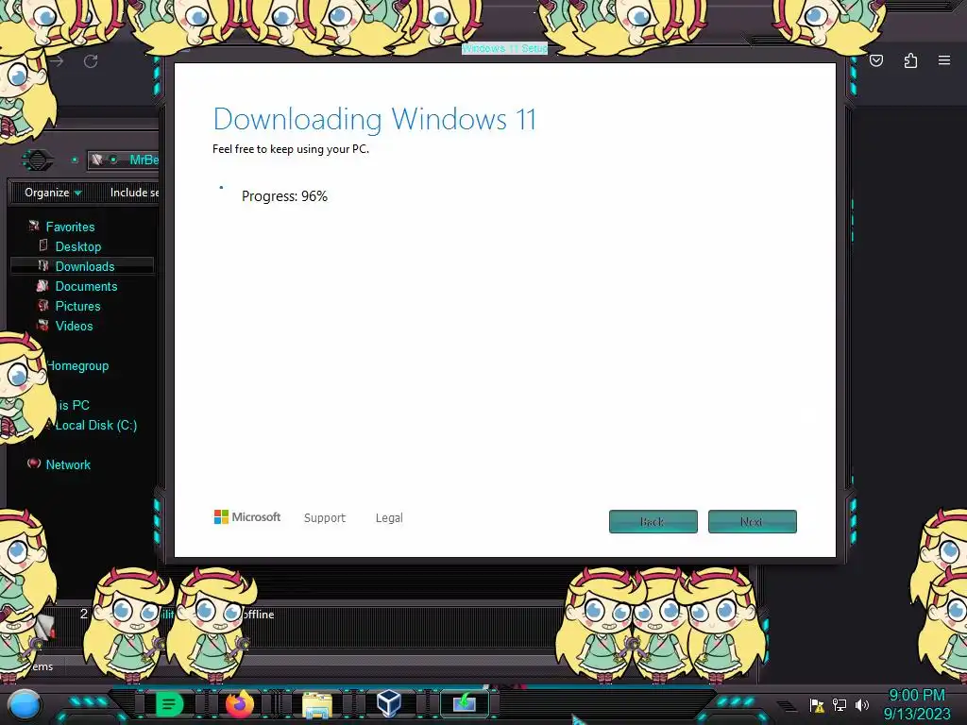Select Videos in the Explorer sidebar
The image size is (967, 725).
[x=74, y=326]
